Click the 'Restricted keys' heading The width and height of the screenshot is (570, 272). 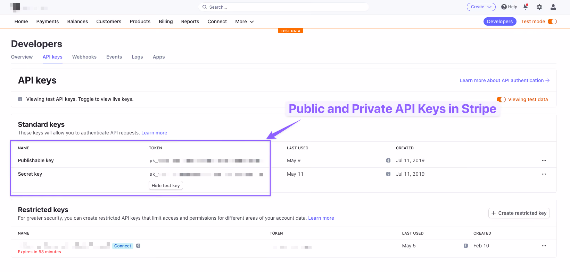coord(43,210)
